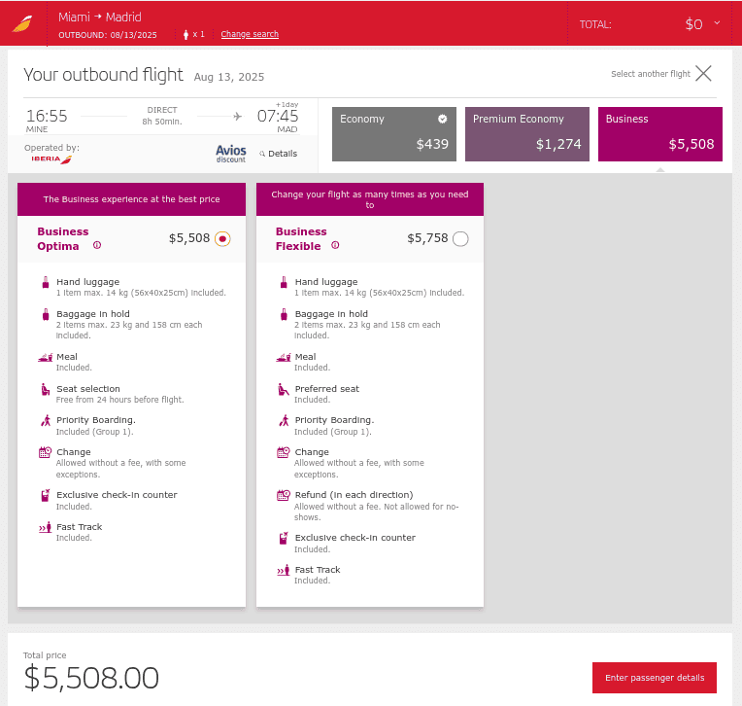This screenshot has height=706, width=742.
Task: Click the Business Flexible fare title
Action: (x=301, y=239)
